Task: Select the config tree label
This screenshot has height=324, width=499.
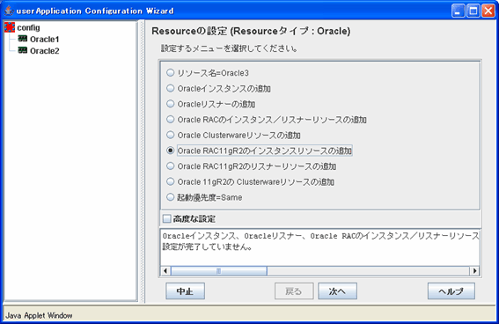Action: pos(29,27)
